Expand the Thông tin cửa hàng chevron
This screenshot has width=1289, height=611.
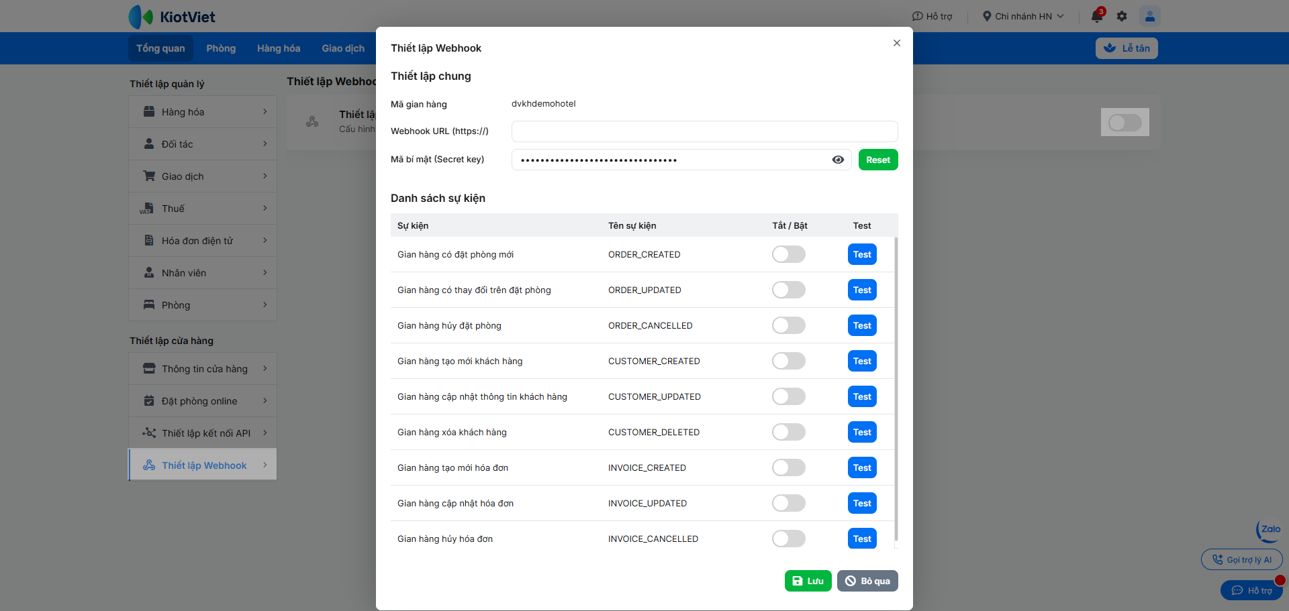point(265,368)
